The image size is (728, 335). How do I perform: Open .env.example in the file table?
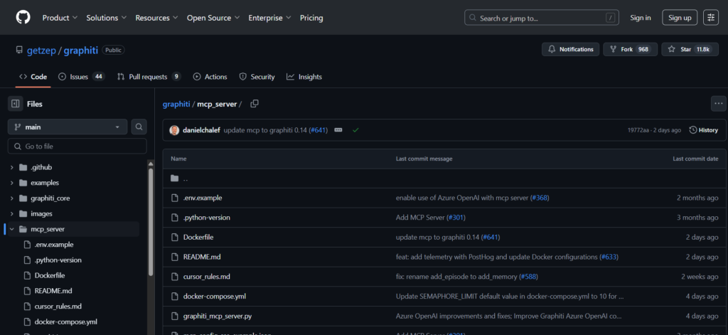[x=203, y=198]
